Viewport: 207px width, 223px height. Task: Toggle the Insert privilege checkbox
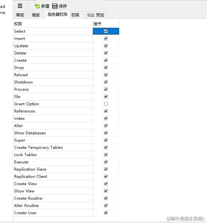tap(106, 39)
